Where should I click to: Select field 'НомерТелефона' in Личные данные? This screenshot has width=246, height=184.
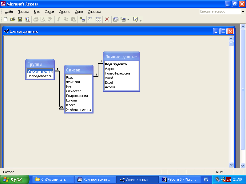click(x=117, y=73)
